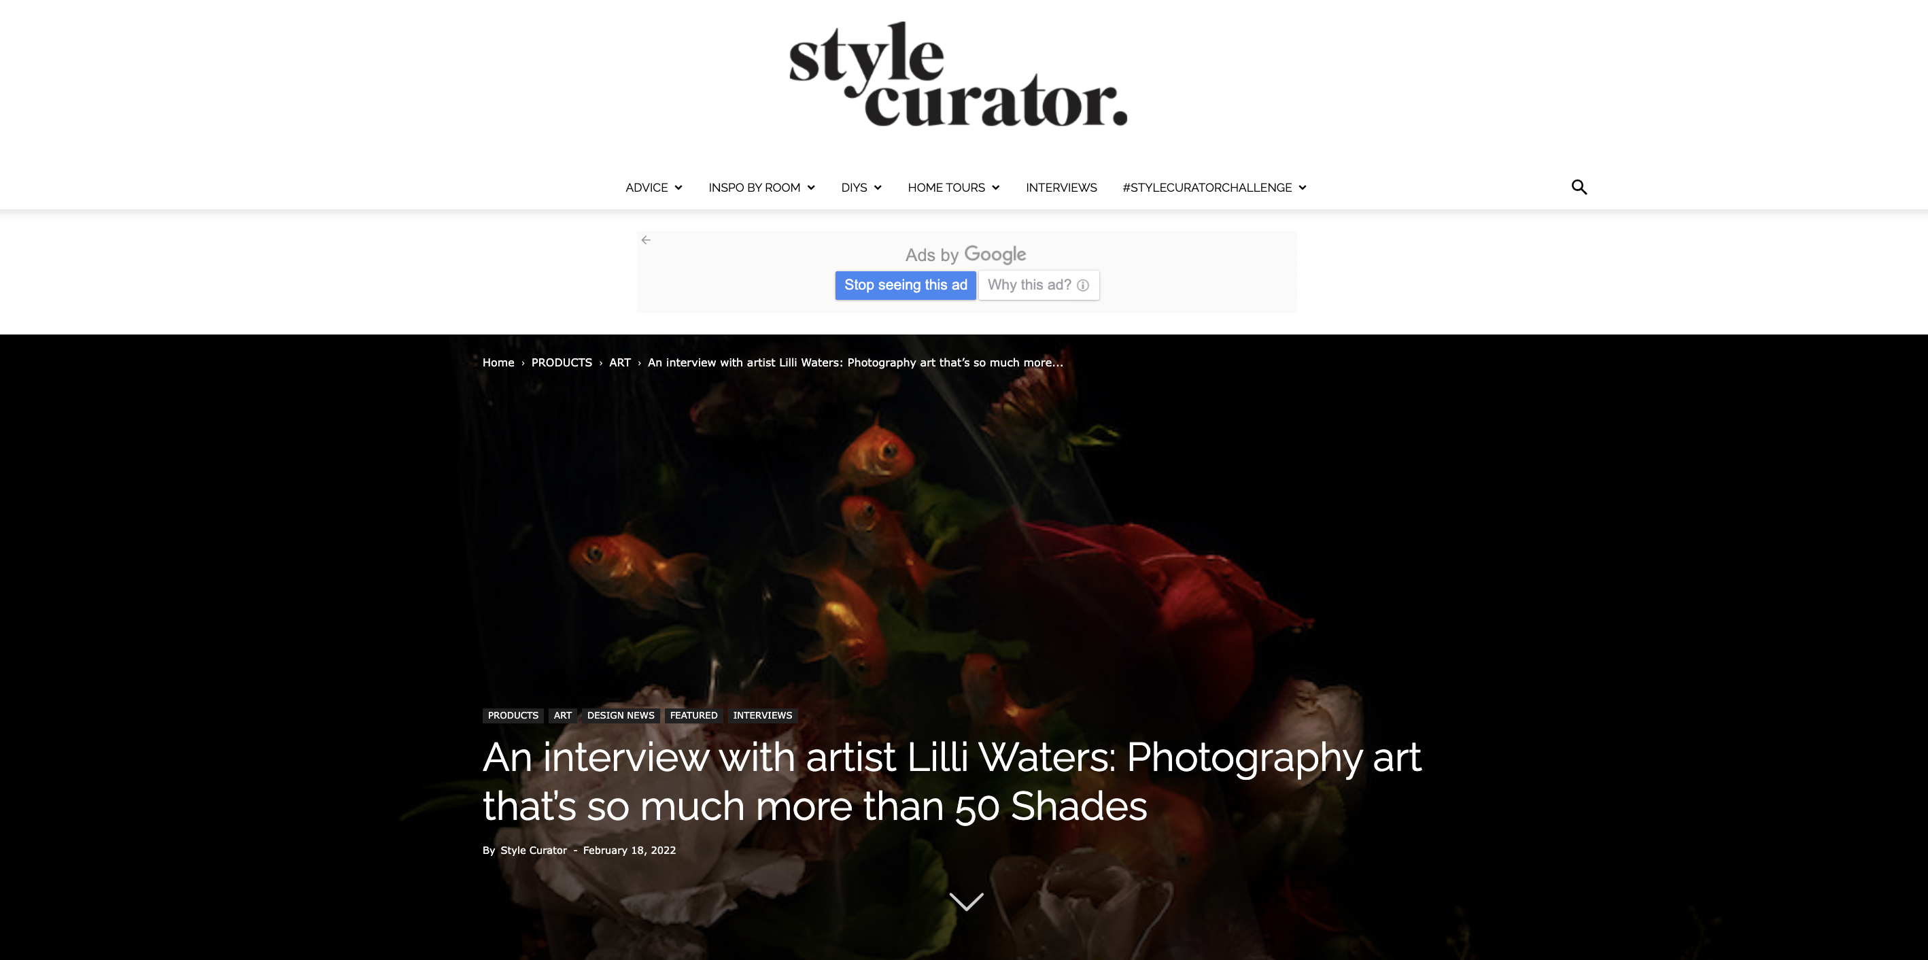This screenshot has width=1928, height=960.
Task: Open the ART breadcrumb link
Action: 620,363
